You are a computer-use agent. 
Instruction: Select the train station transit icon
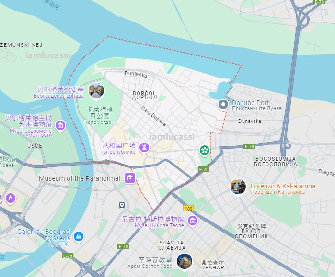[122, 205]
